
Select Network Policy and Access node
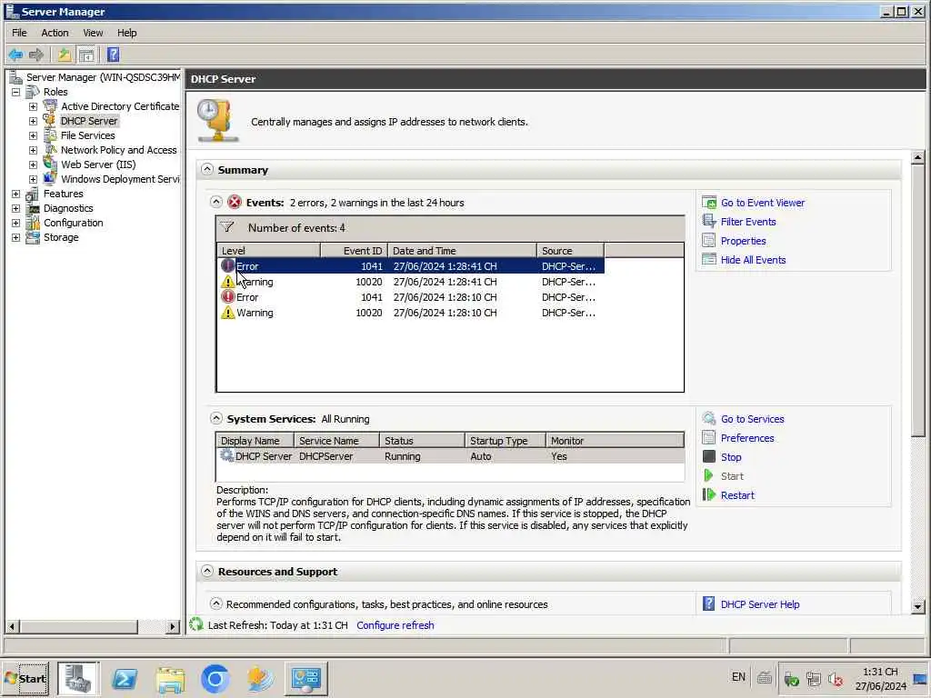[x=119, y=150]
